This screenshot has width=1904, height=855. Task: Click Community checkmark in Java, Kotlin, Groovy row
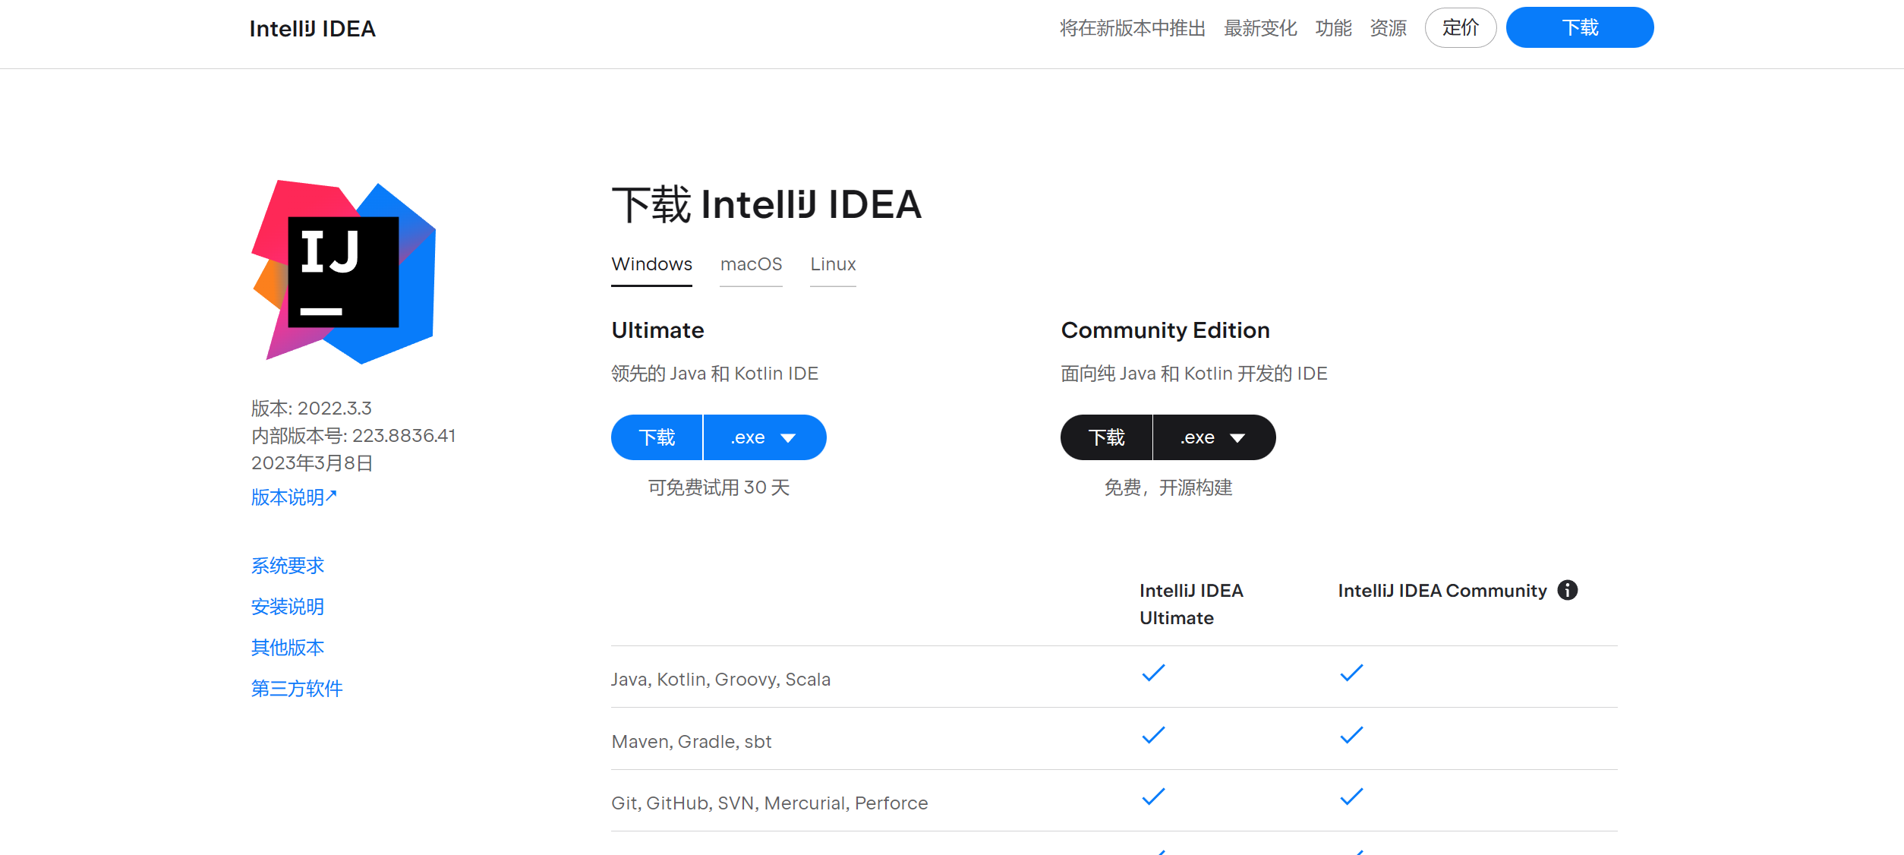pyautogui.click(x=1351, y=673)
